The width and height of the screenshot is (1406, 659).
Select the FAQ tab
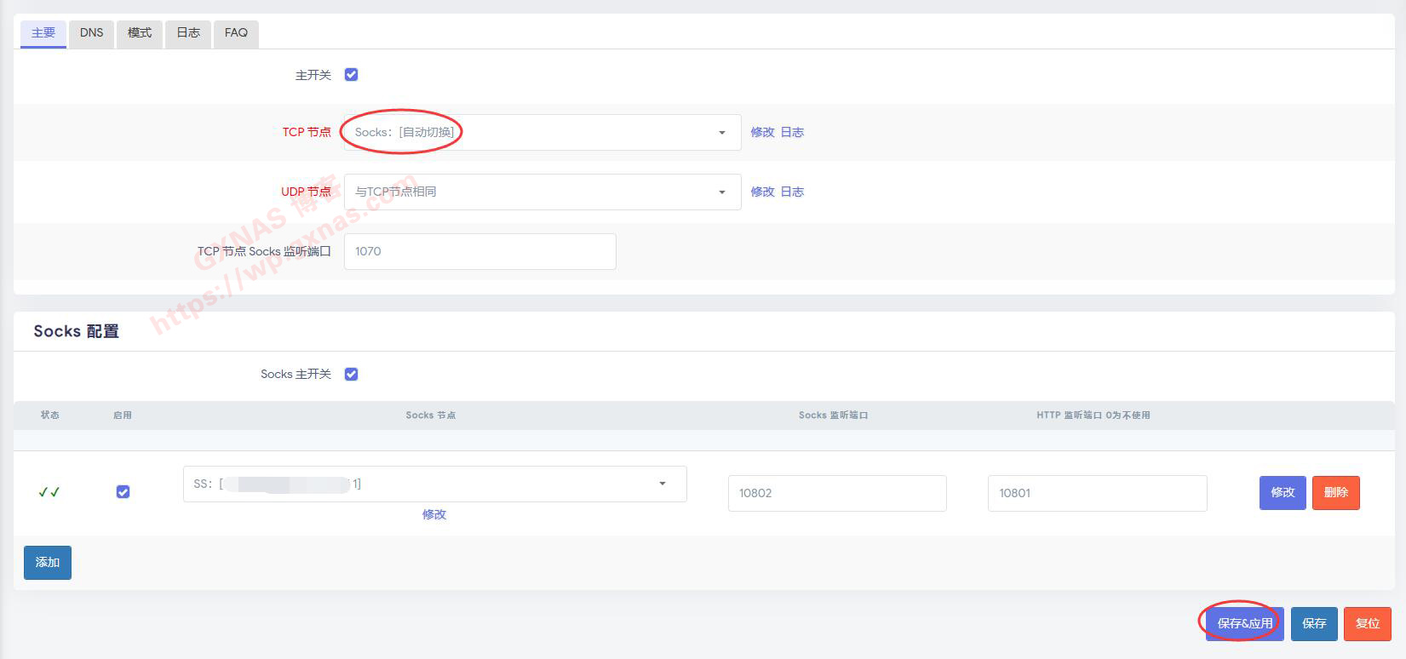[236, 33]
